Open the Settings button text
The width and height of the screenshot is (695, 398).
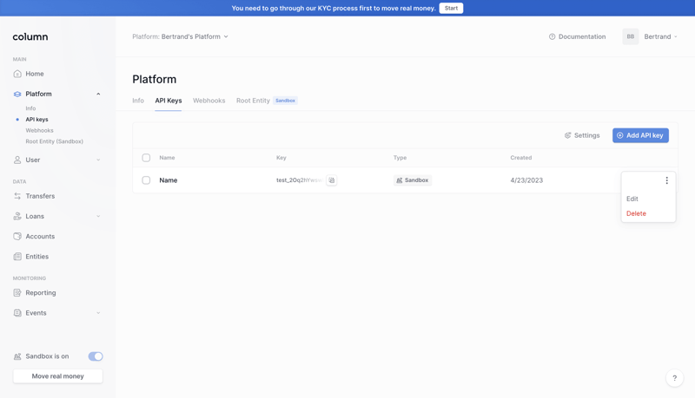point(587,135)
